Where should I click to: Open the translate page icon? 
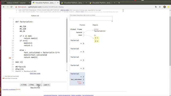[156, 7]
